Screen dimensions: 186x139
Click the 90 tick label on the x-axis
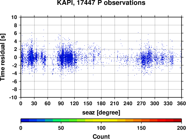point(61,103)
